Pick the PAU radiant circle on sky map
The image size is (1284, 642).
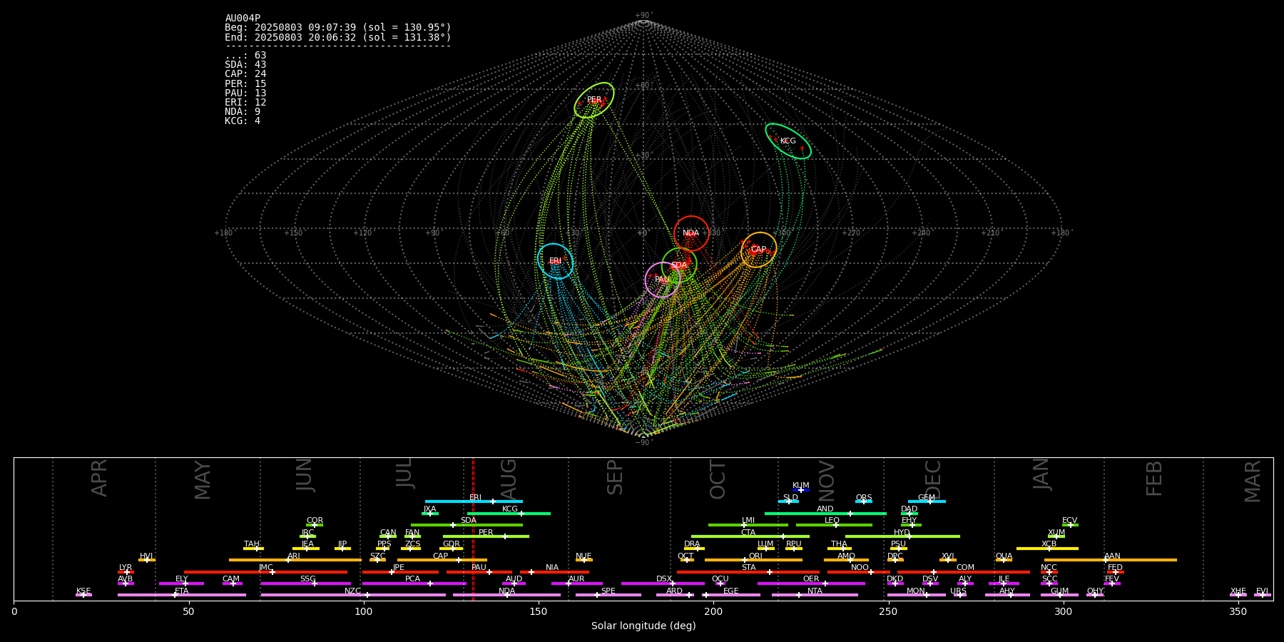[662, 280]
